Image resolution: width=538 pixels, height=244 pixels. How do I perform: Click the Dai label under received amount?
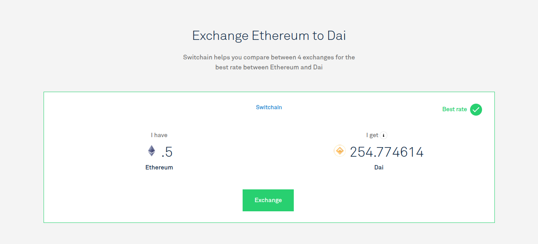point(379,167)
